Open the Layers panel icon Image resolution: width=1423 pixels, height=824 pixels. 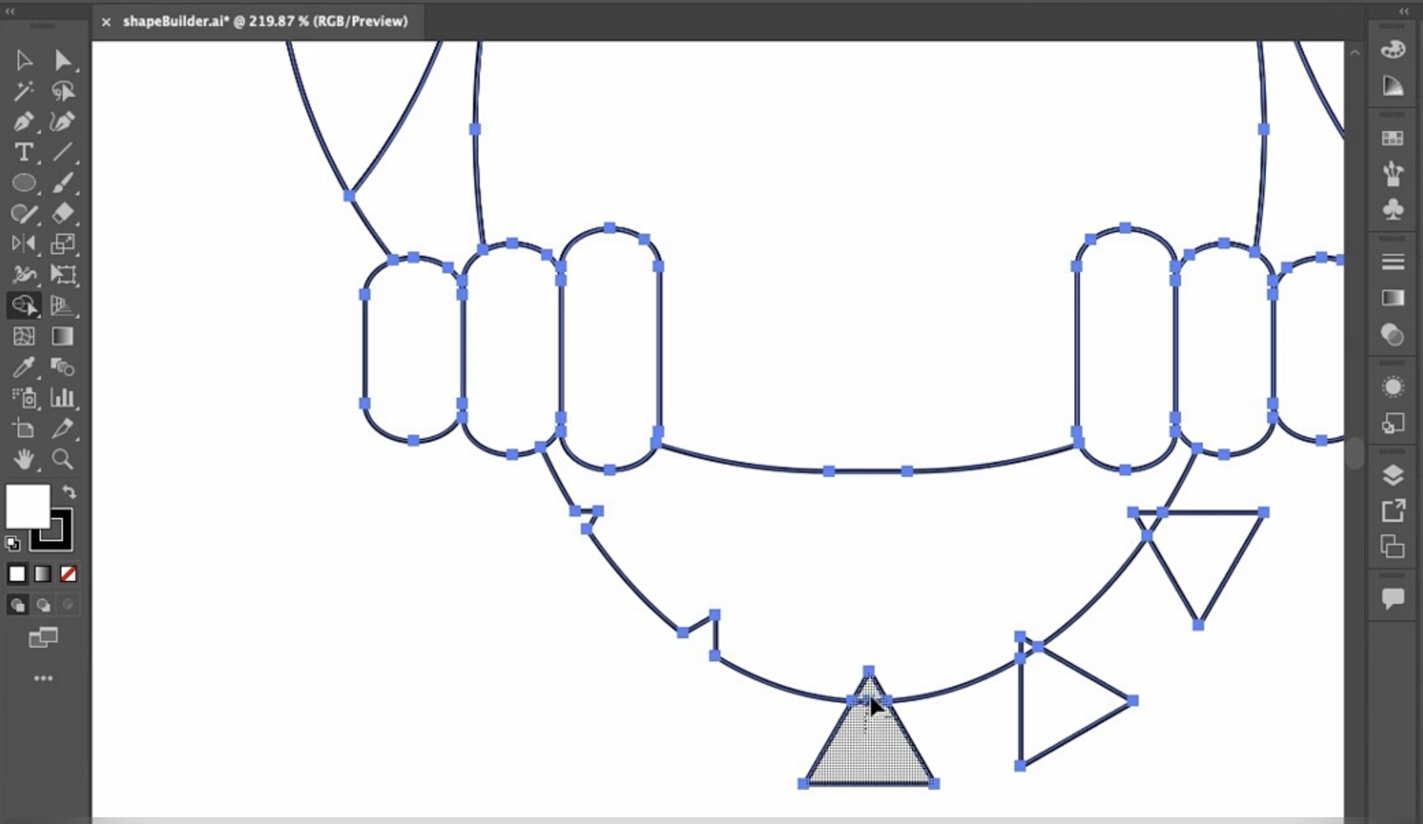(1392, 475)
